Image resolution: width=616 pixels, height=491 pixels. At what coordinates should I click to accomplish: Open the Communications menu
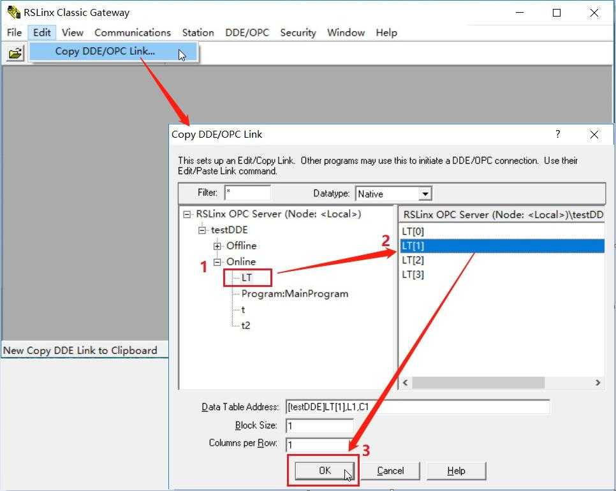133,33
